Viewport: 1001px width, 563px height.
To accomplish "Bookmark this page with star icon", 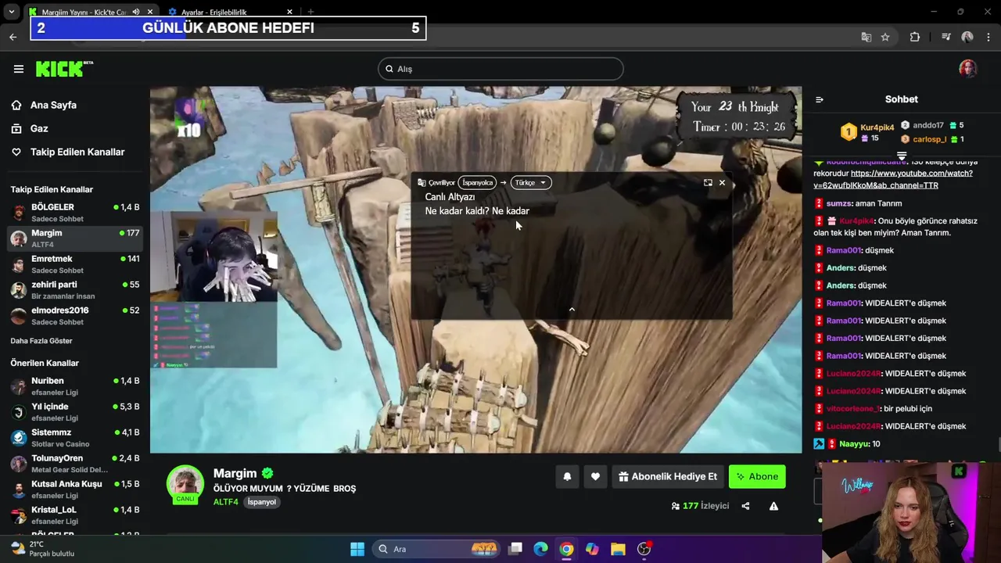I will (x=884, y=37).
